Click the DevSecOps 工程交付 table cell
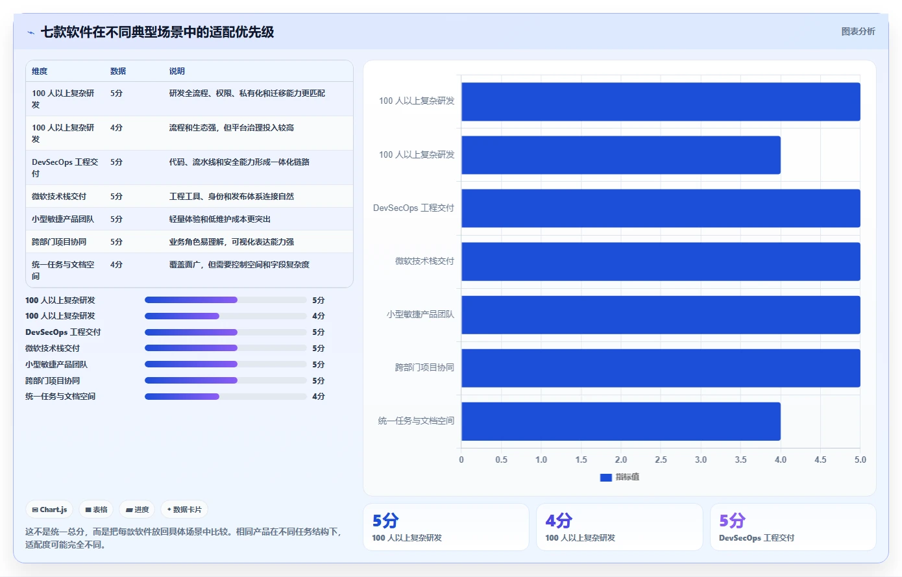Image resolution: width=902 pixels, height=577 pixels. (65, 167)
